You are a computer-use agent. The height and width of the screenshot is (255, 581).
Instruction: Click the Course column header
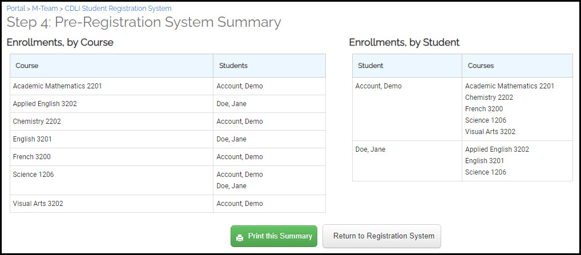(x=111, y=66)
